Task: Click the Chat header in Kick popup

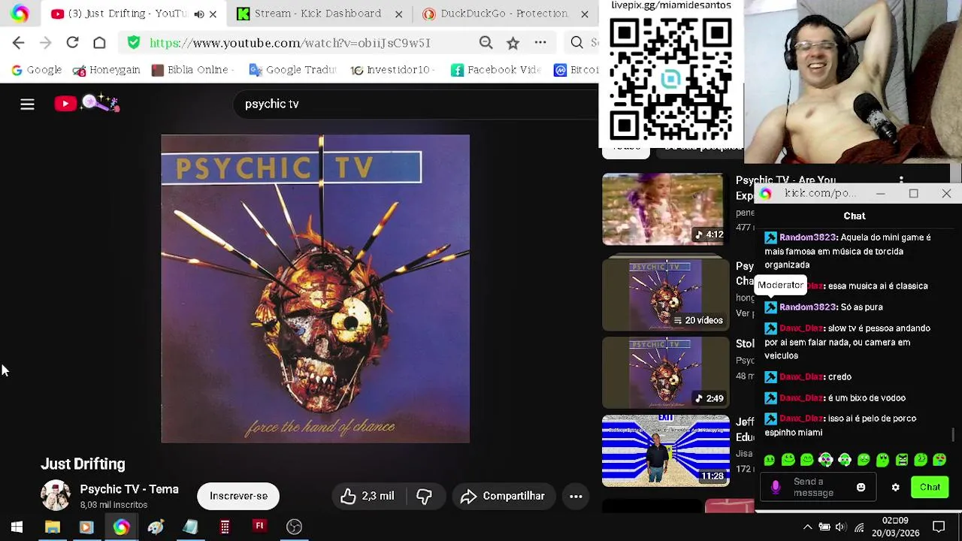Action: pyautogui.click(x=854, y=216)
